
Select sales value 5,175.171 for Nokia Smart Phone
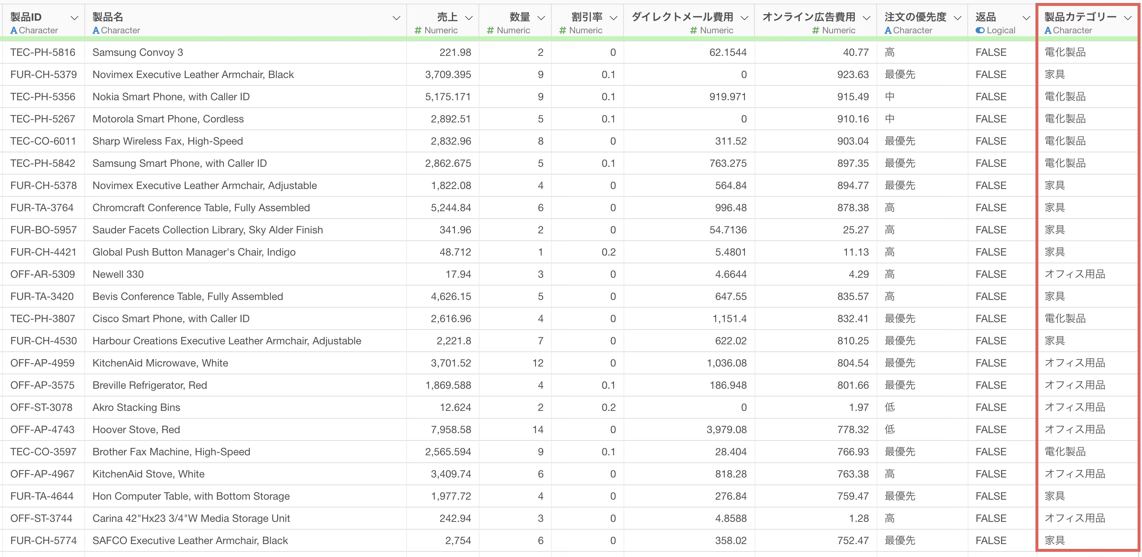(448, 97)
